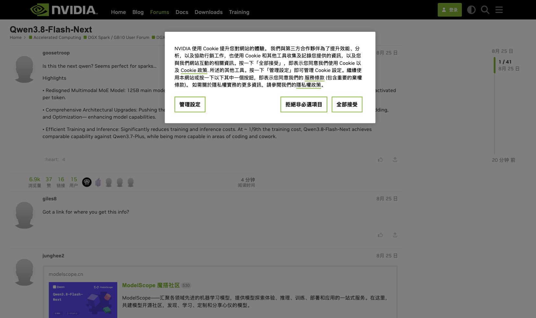This screenshot has width=536, height=318.
Task: Open junghee2's profile avatar
Action: 24,272
